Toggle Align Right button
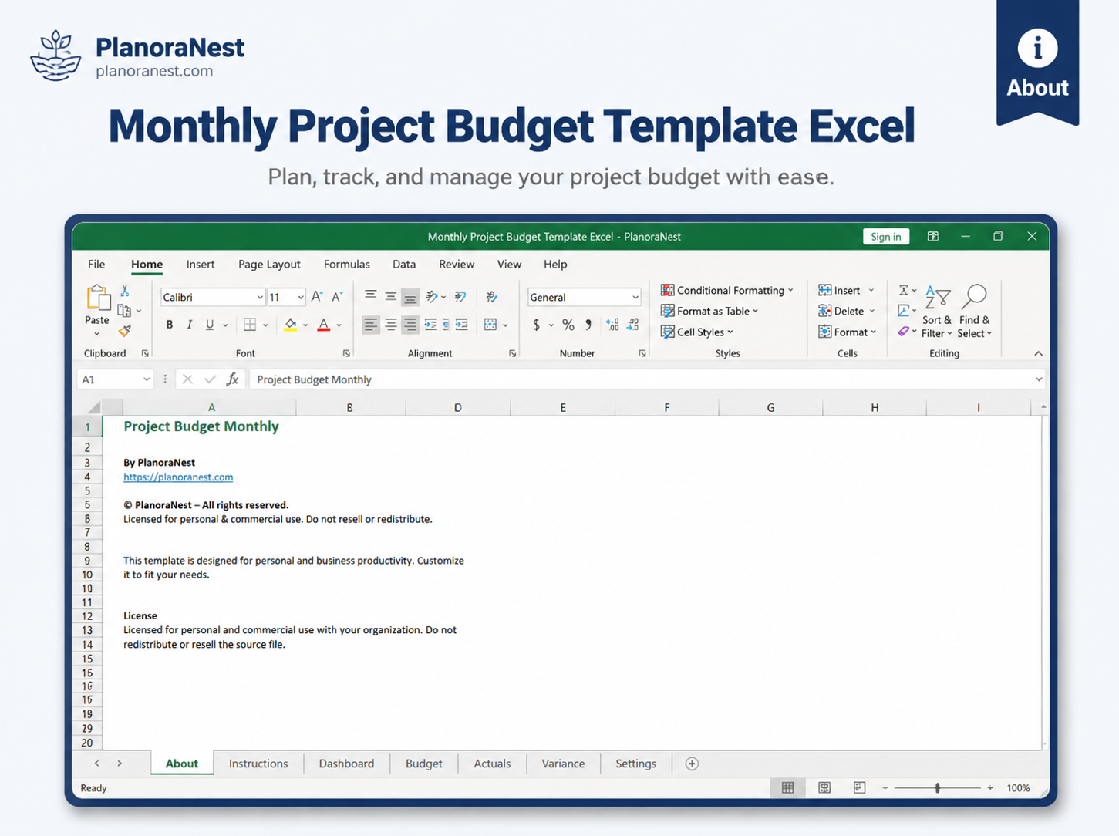The width and height of the screenshot is (1119, 836). 410,325
